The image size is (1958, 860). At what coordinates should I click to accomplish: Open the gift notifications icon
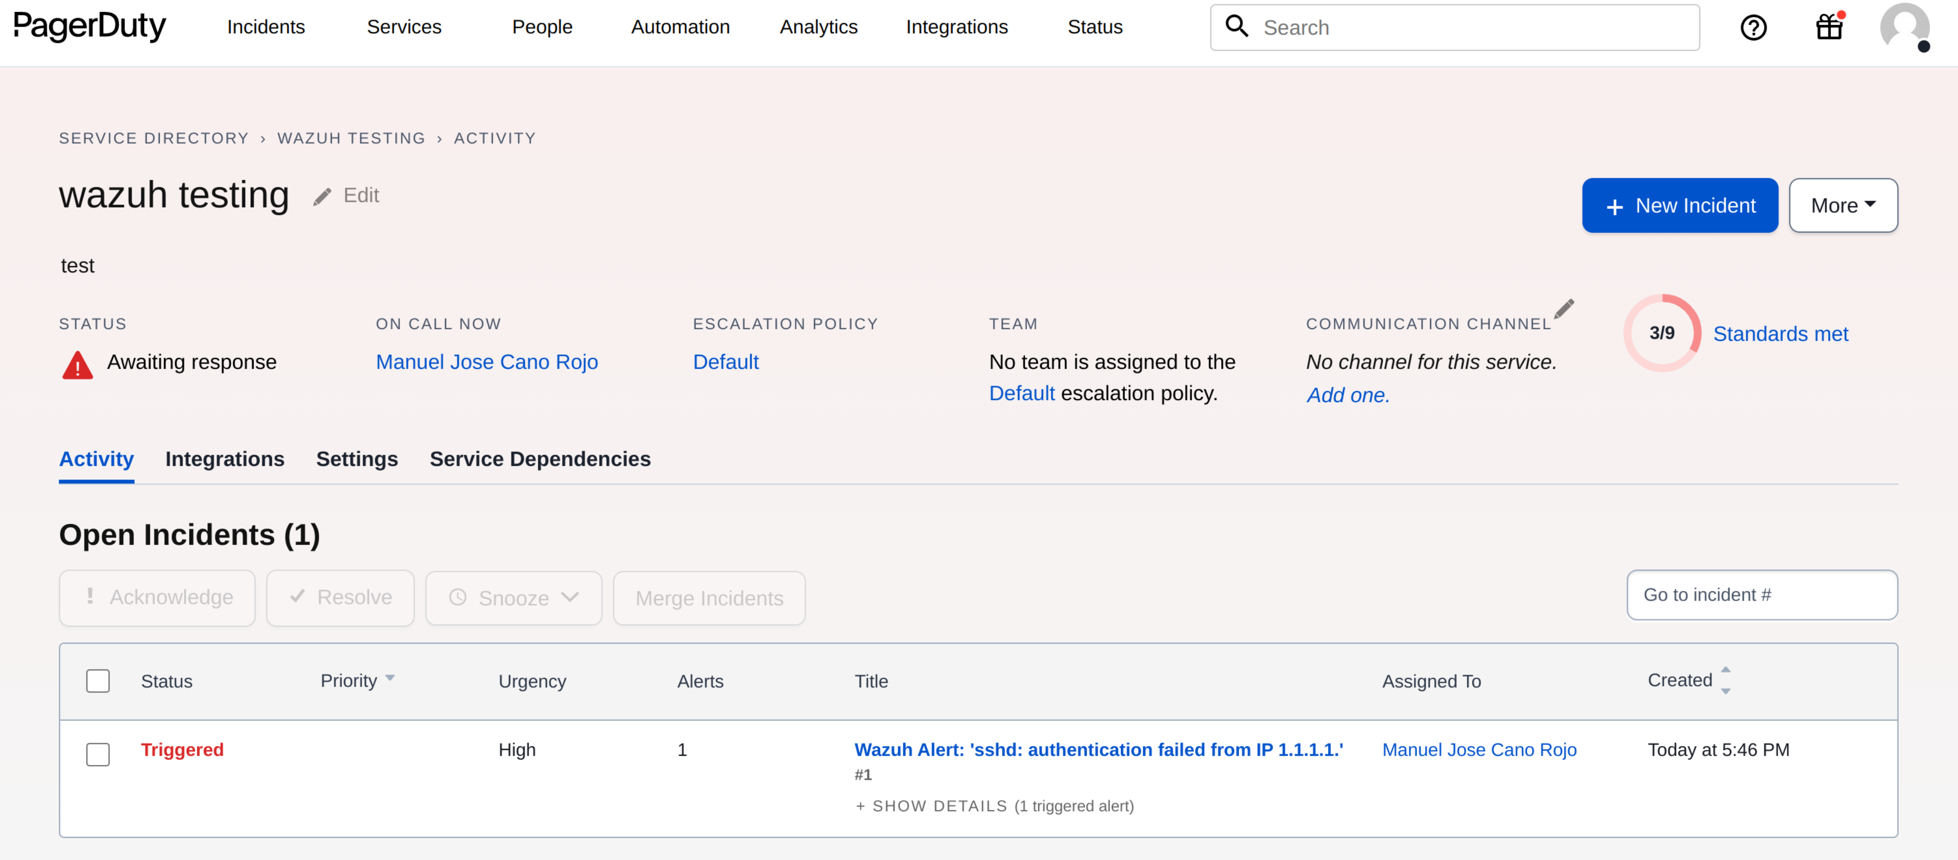[x=1829, y=28]
